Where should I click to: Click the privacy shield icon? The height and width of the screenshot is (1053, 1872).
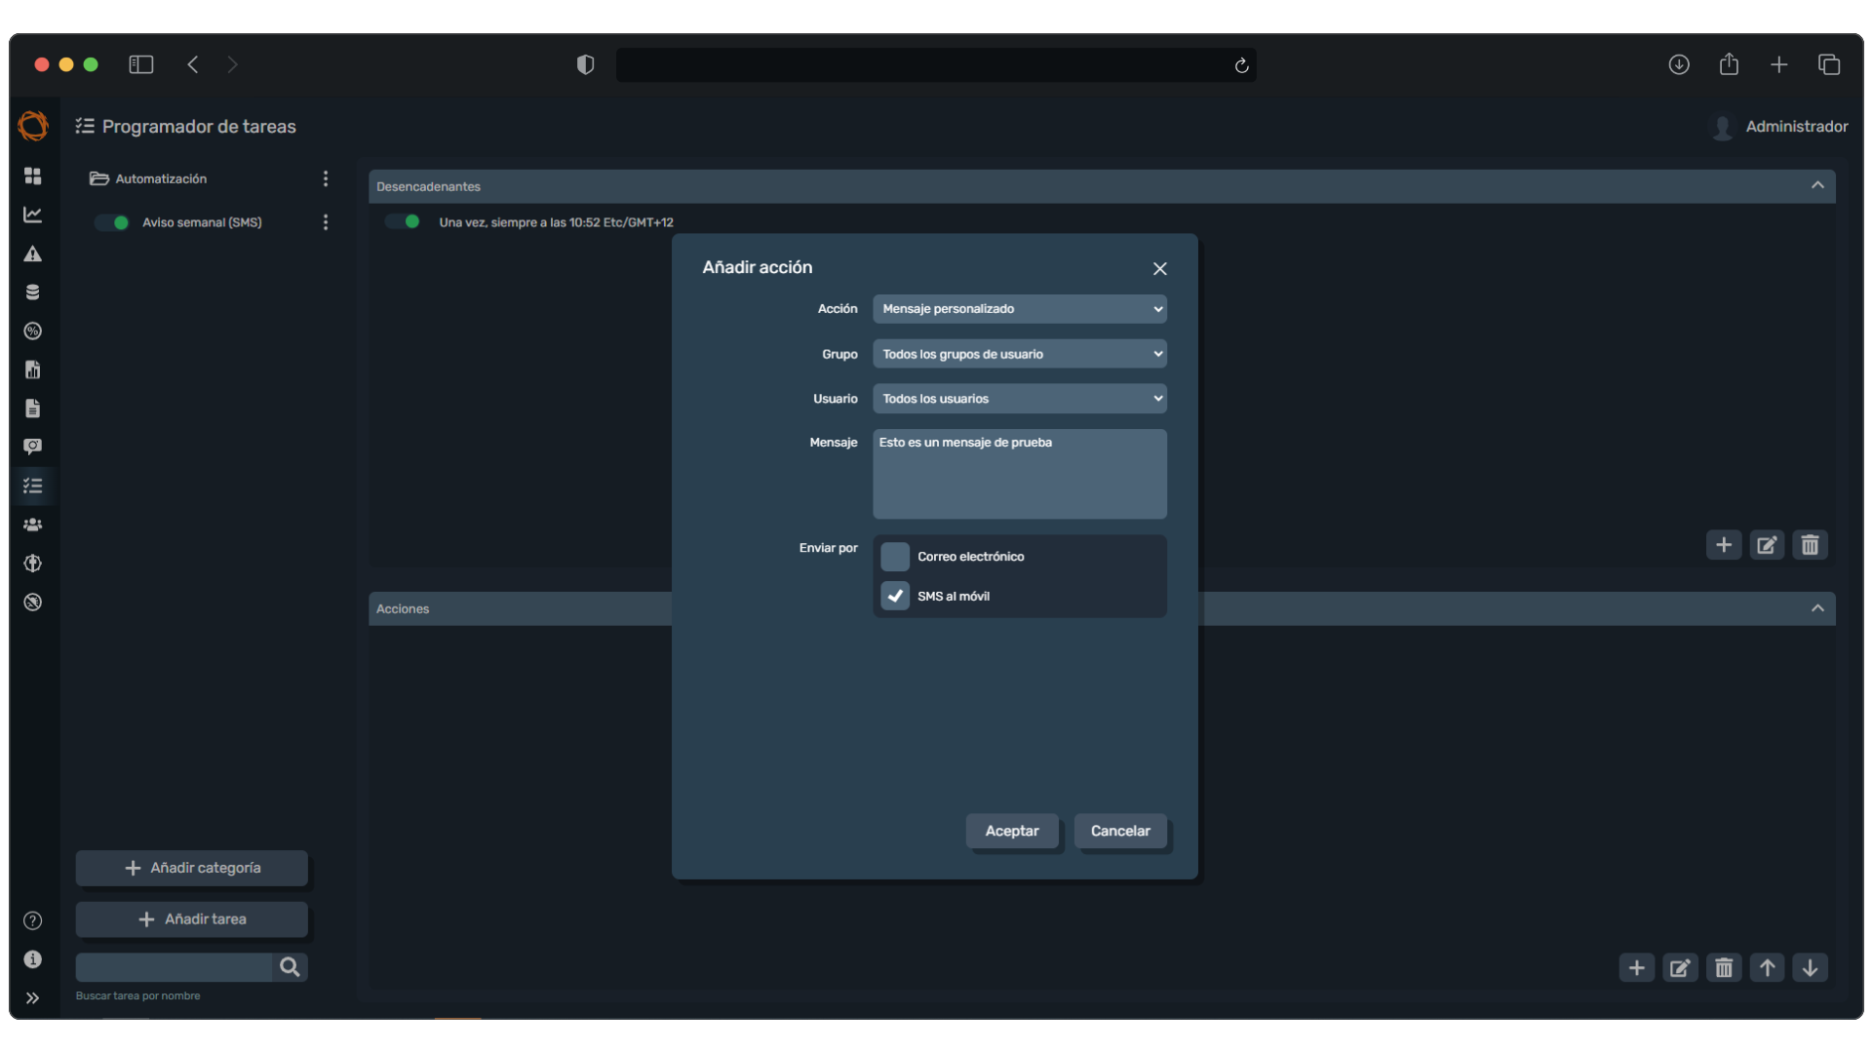coord(585,64)
